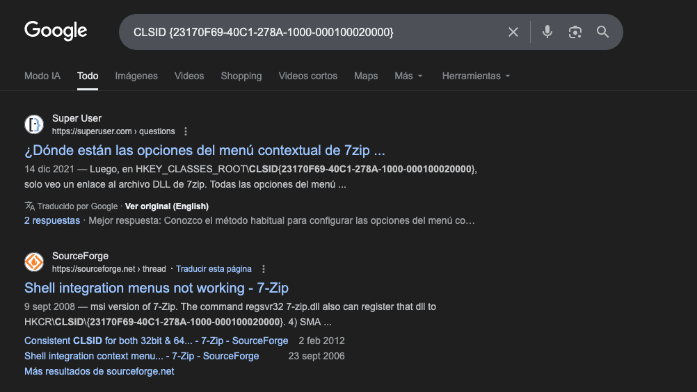Open three-dot menu for SourceForge result
This screenshot has width=697, height=392.
[264, 269]
